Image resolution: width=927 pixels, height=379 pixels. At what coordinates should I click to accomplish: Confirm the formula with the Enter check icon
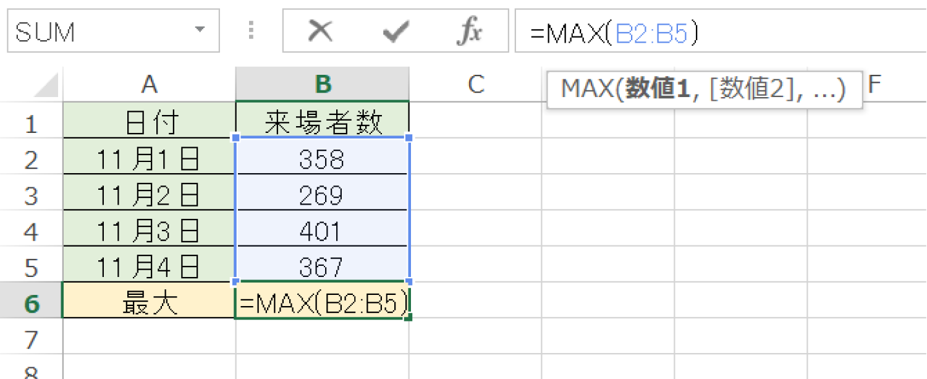(397, 30)
